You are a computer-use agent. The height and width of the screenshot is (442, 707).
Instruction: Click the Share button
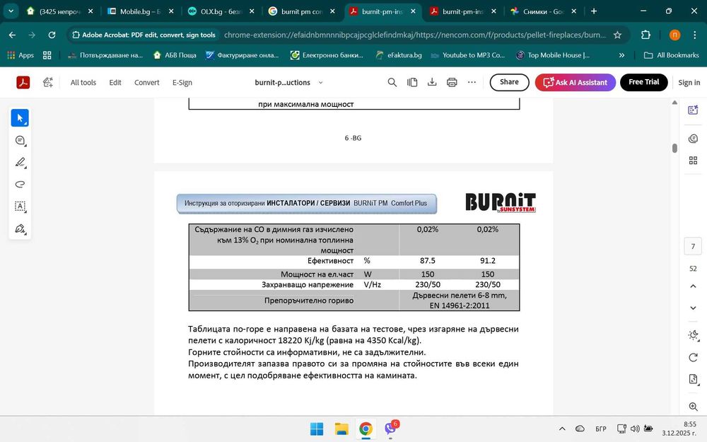509,82
